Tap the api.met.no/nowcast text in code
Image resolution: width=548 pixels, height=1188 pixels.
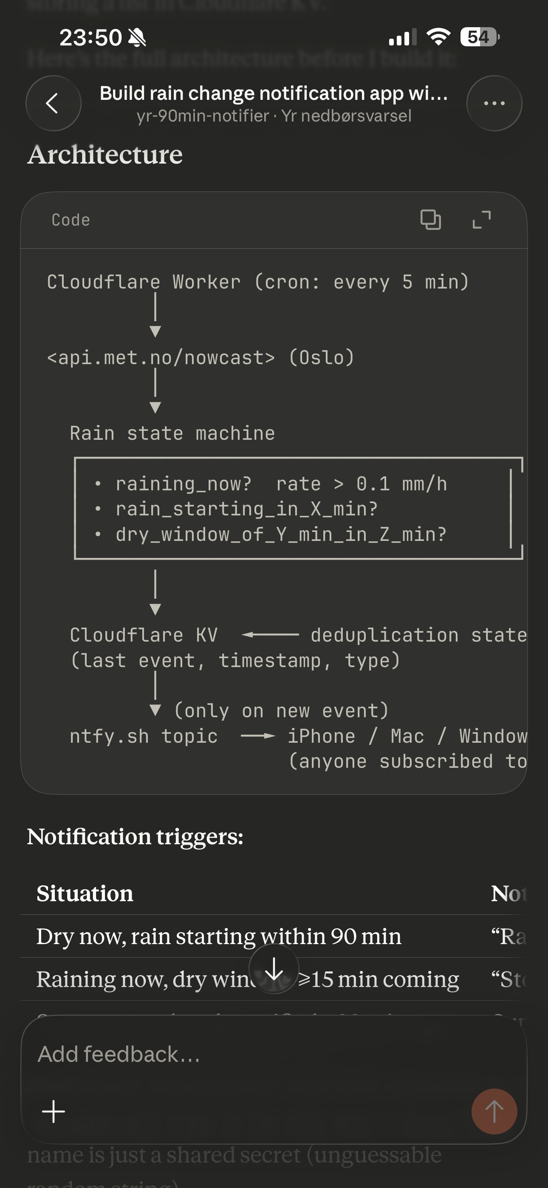point(161,358)
